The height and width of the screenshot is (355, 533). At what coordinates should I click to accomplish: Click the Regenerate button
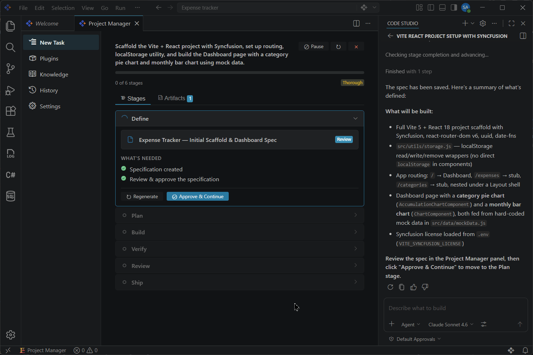(x=142, y=196)
